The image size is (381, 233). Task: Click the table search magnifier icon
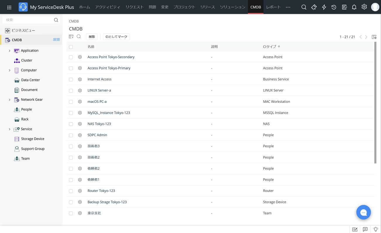pyautogui.click(x=79, y=37)
